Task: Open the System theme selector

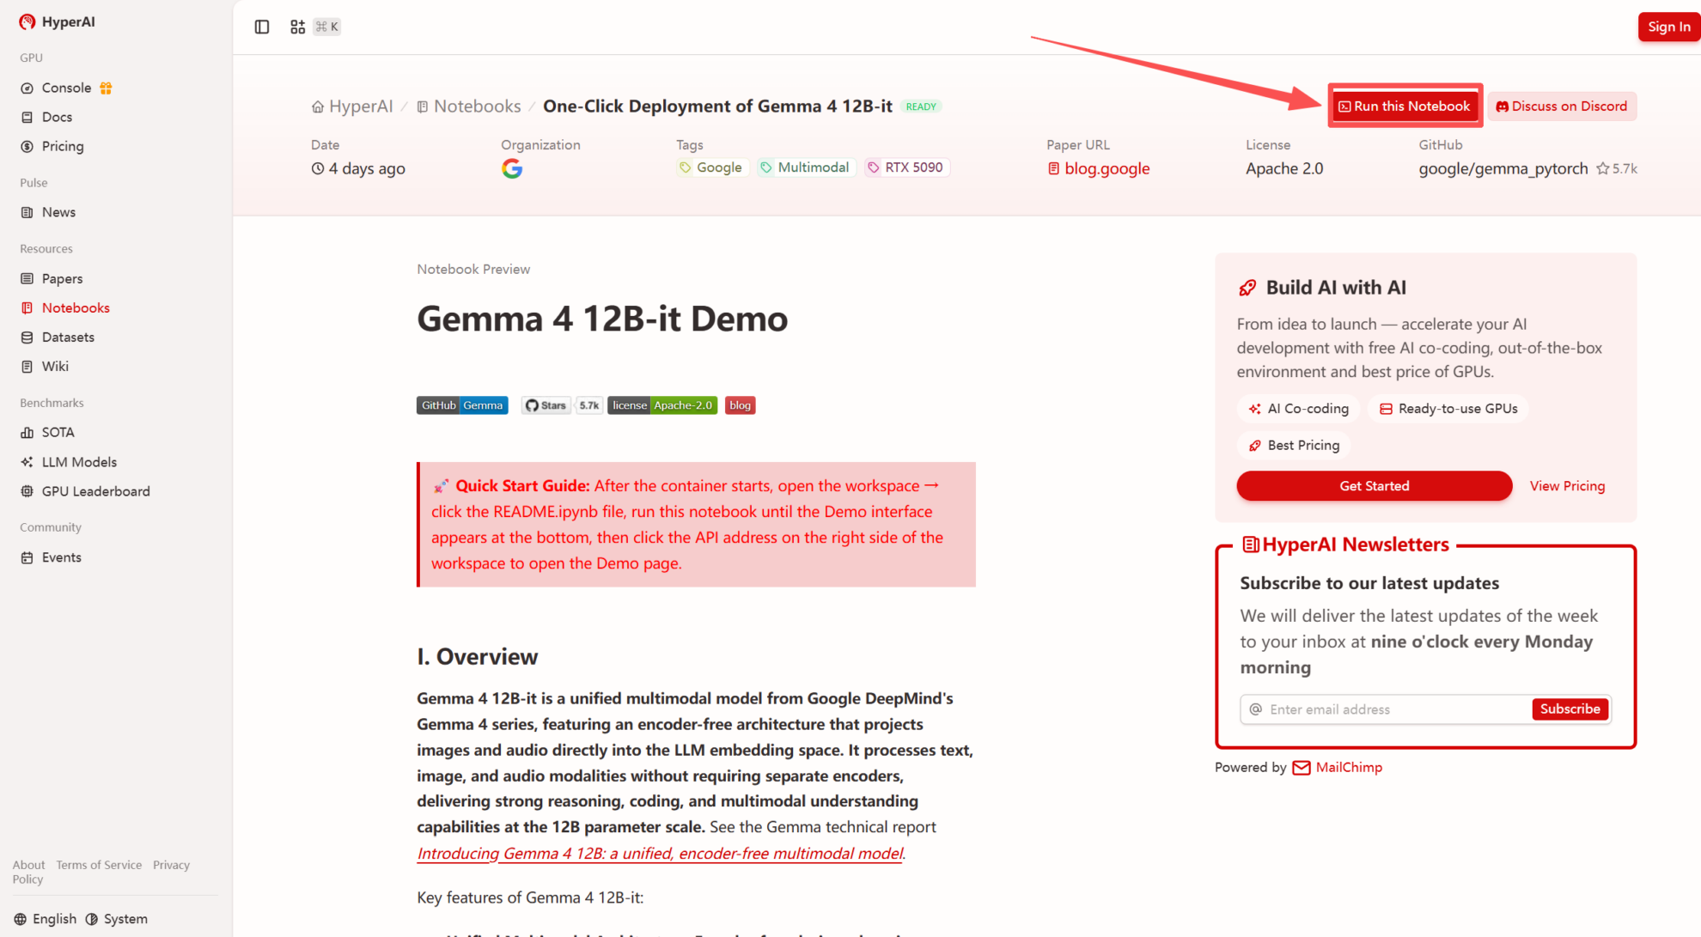Action: point(116,919)
